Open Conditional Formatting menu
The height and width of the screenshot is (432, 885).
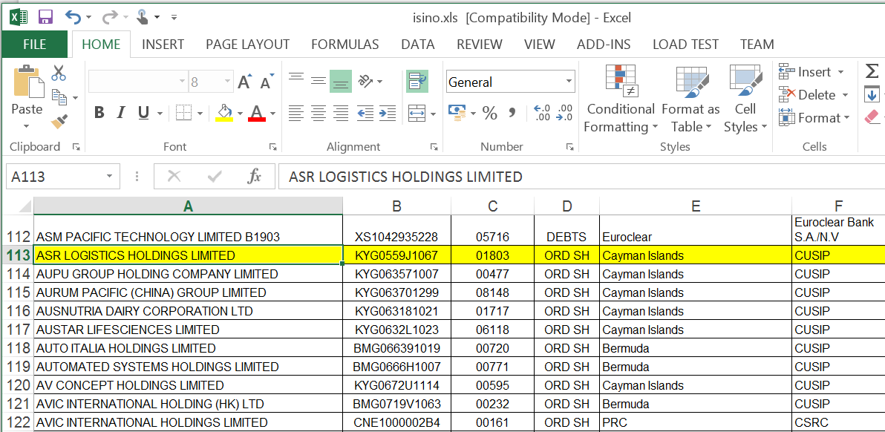(x=620, y=99)
